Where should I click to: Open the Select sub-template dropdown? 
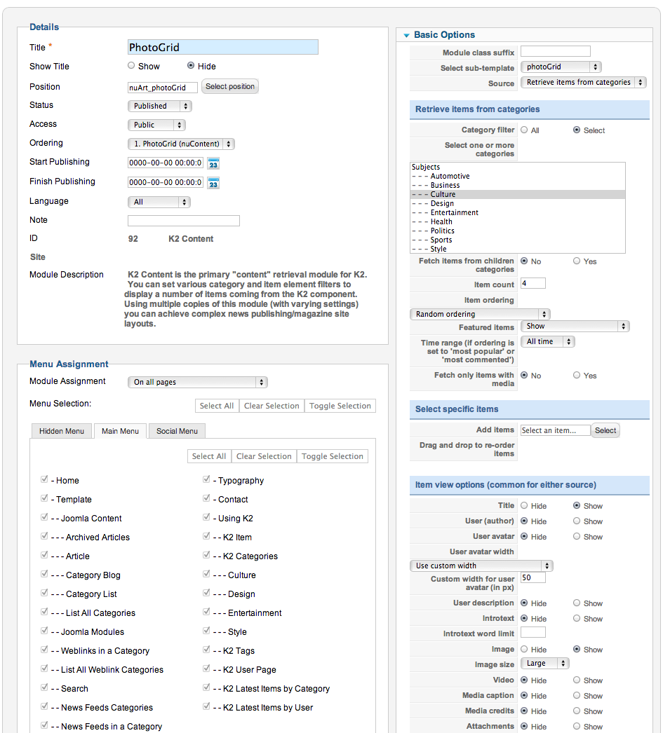point(561,67)
